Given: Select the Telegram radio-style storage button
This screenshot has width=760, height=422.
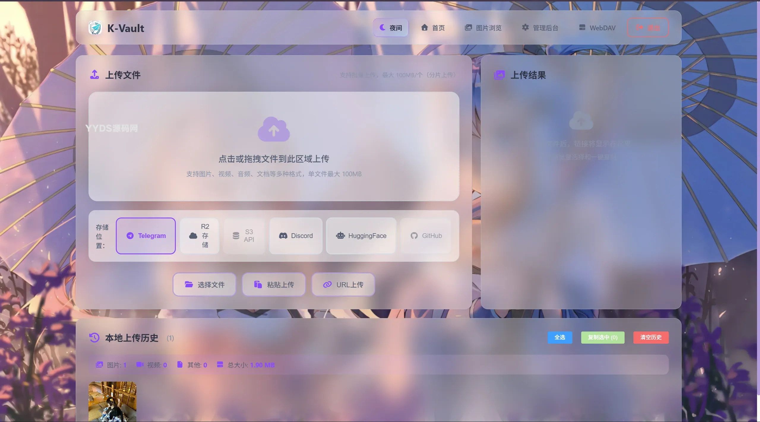Looking at the screenshot, I should (146, 236).
